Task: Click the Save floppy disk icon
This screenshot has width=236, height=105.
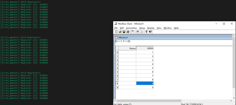Action: (124, 32)
